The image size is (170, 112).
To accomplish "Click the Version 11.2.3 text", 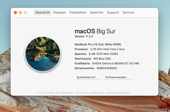I will tap(84, 36).
